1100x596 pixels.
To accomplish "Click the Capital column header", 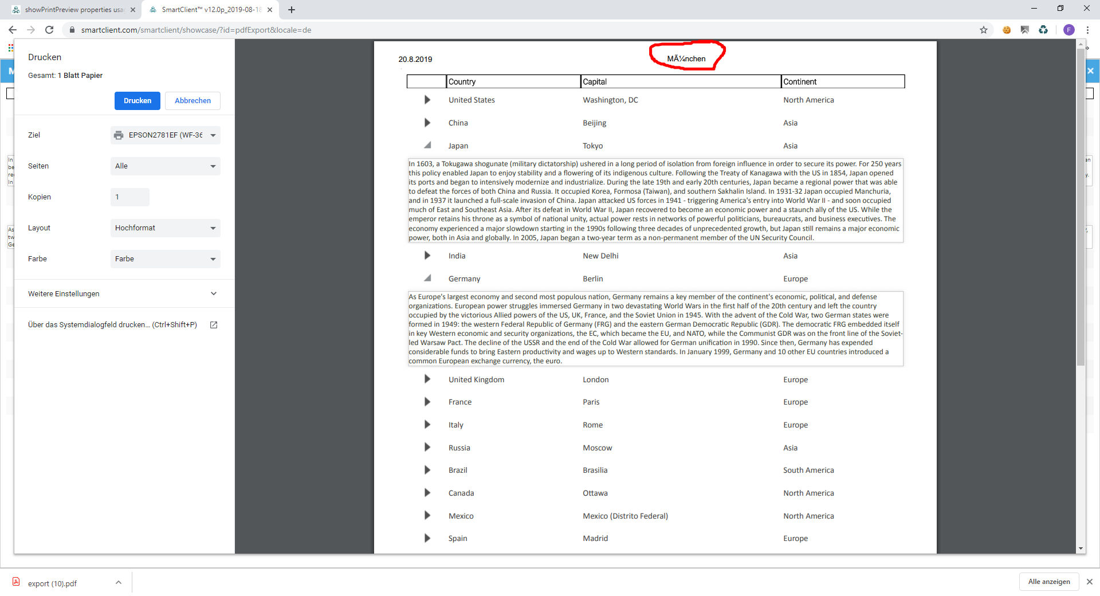I will 681,81.
